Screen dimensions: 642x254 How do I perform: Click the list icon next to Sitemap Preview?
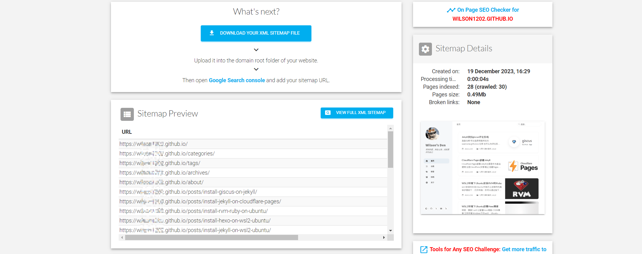pyautogui.click(x=127, y=114)
